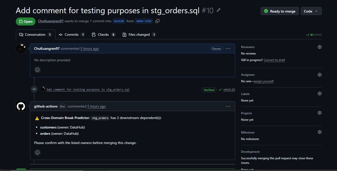Click the Owner badge on comment

(216, 49)
